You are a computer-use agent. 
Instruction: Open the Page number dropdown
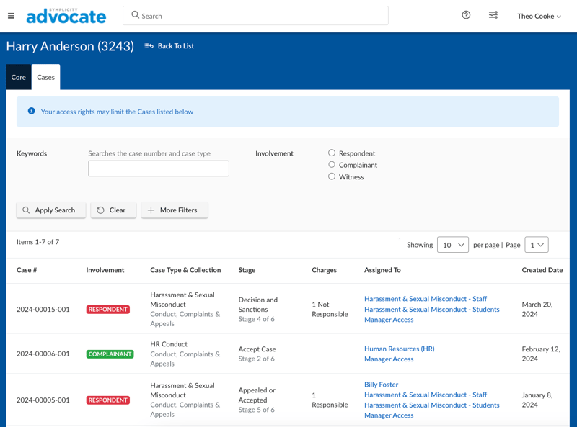pos(537,244)
